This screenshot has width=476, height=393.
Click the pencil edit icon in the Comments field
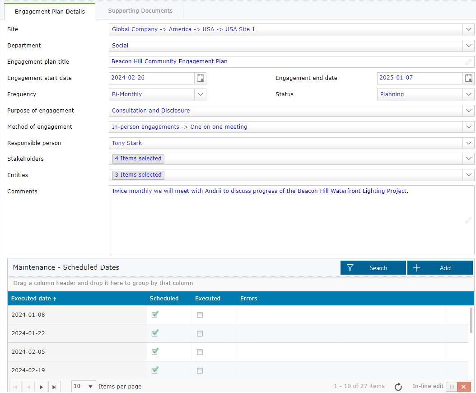pos(468,220)
